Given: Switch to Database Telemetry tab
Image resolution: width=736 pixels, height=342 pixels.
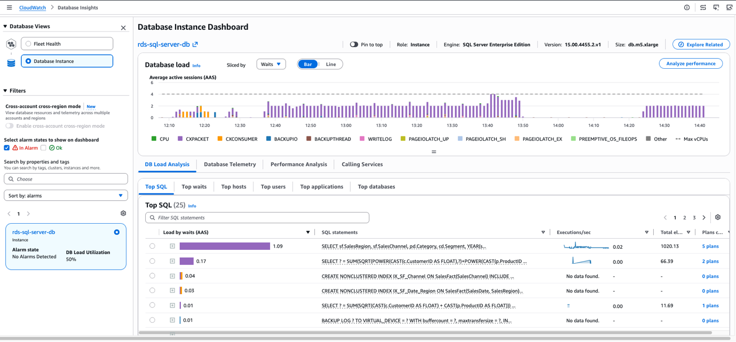Looking at the screenshot, I should click(x=230, y=165).
